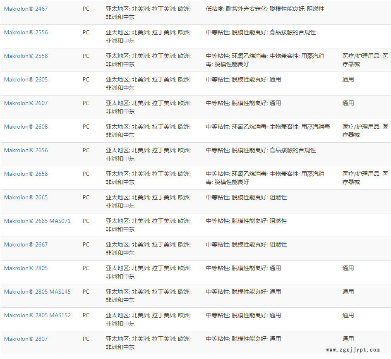Open the Makrolon® 2467 product link
The image size is (391, 359).
point(26,9)
